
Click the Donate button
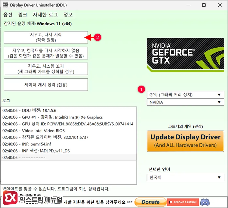point(150,202)
